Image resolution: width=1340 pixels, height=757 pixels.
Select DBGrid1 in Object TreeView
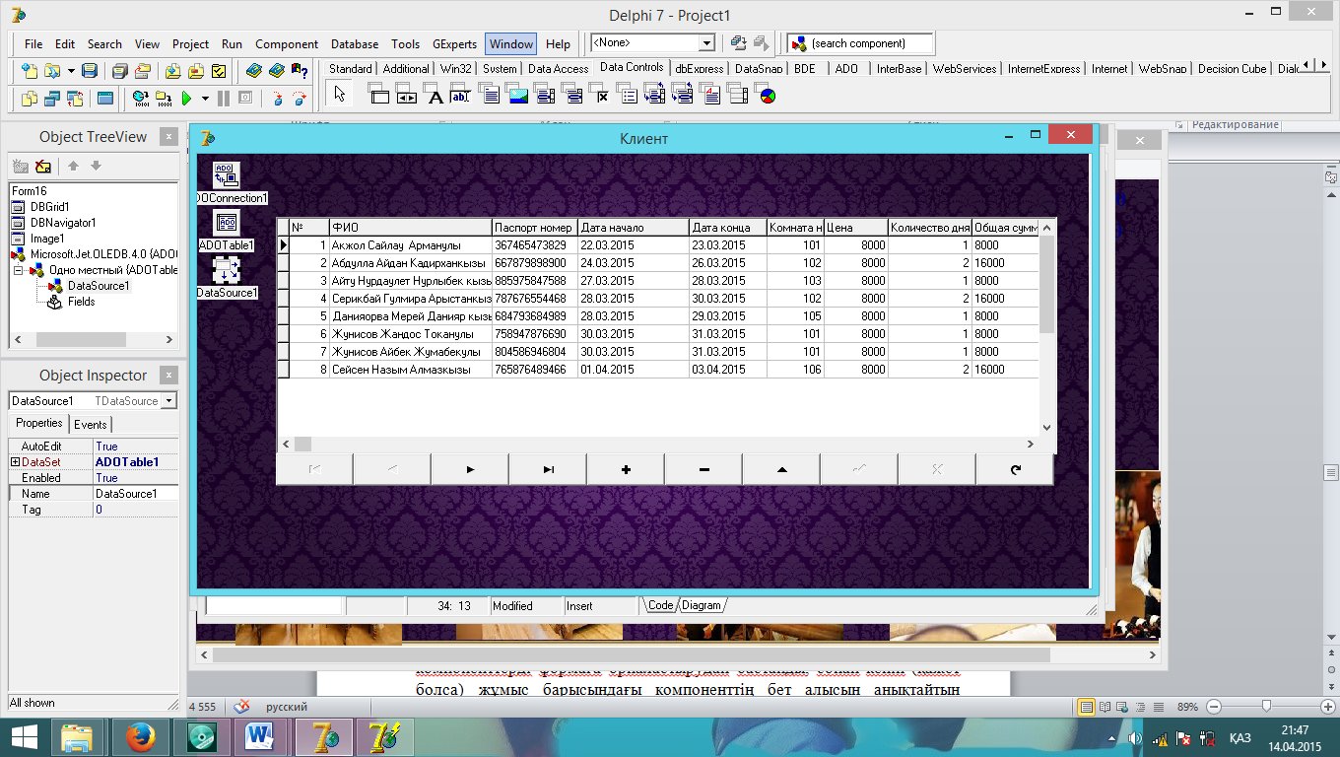(49, 207)
